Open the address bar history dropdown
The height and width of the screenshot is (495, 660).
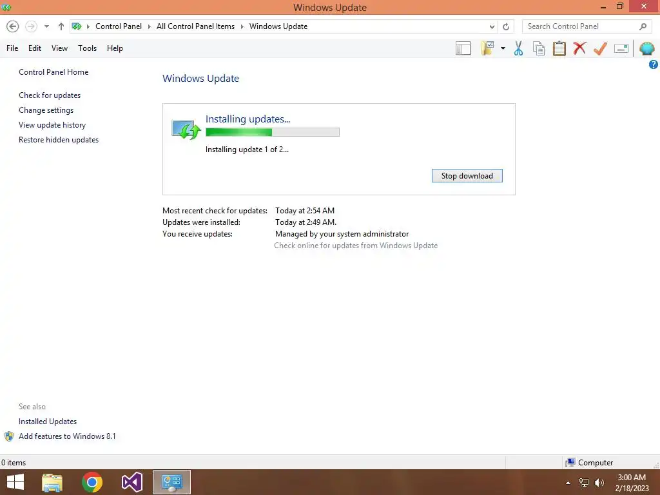pos(492,26)
